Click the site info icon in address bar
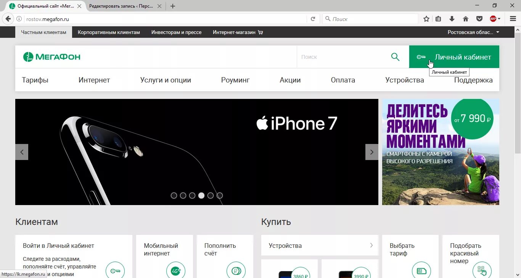The height and width of the screenshot is (278, 521). tap(19, 19)
